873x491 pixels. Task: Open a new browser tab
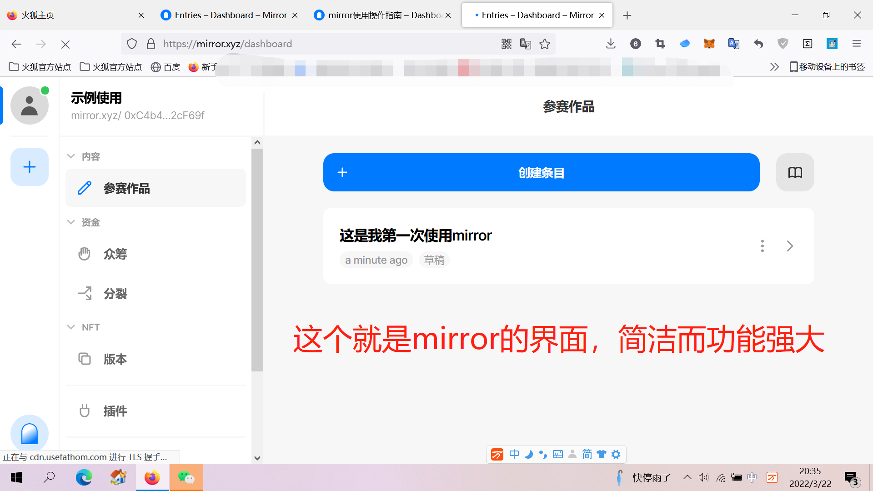coord(627,15)
